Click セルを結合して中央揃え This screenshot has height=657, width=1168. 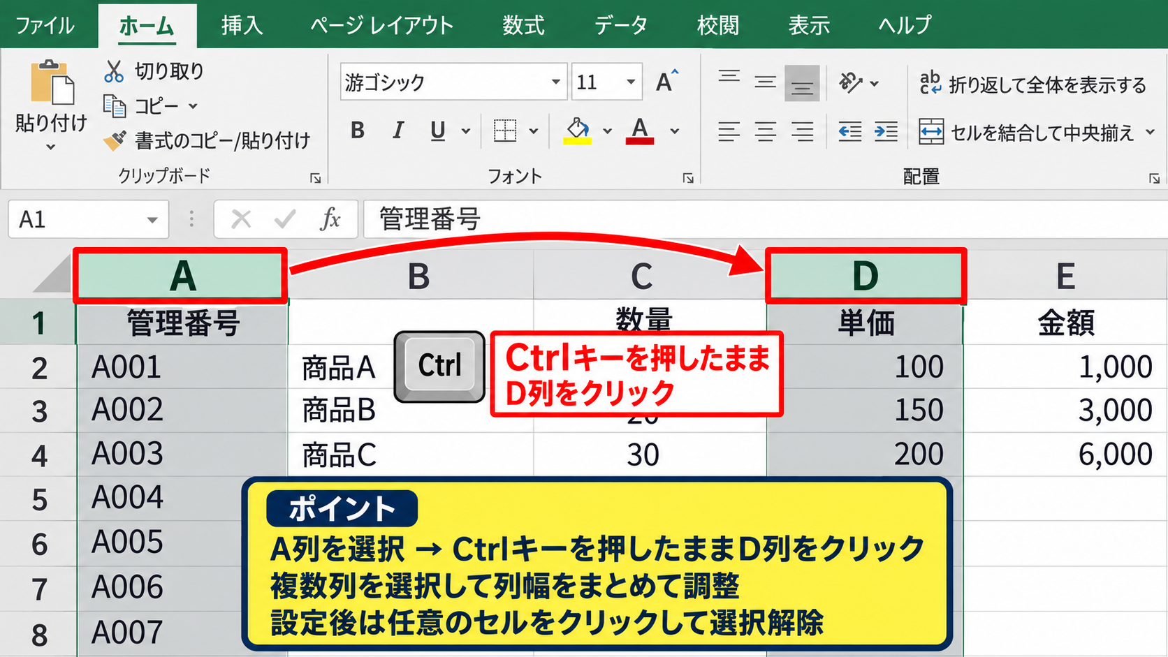(1042, 133)
